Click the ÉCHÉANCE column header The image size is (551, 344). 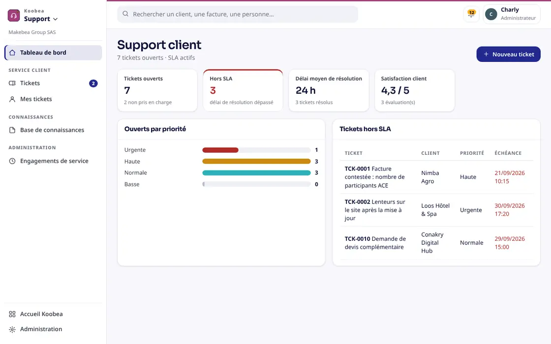[x=508, y=153]
